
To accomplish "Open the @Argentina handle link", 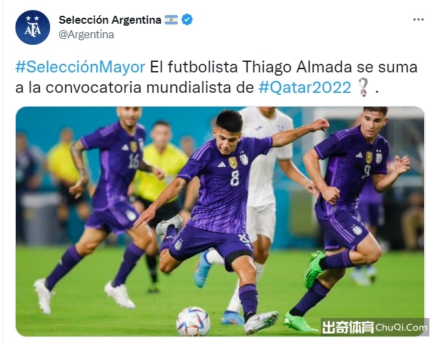I will click(86, 35).
